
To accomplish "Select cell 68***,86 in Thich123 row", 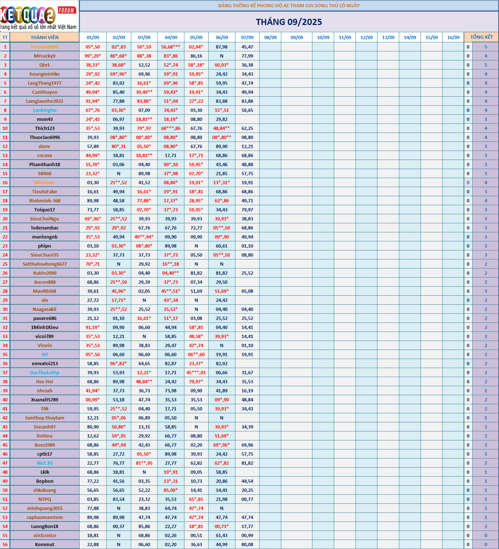I will (171, 128).
